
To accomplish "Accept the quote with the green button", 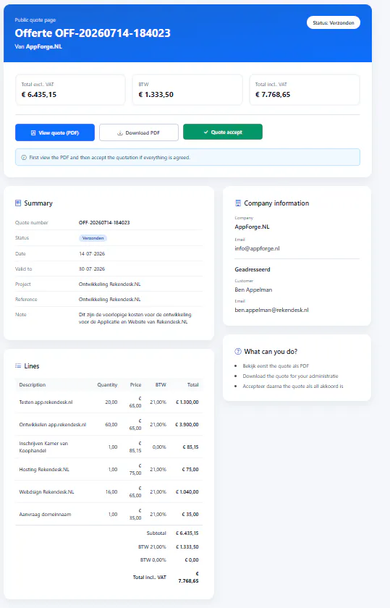I will click(x=223, y=132).
